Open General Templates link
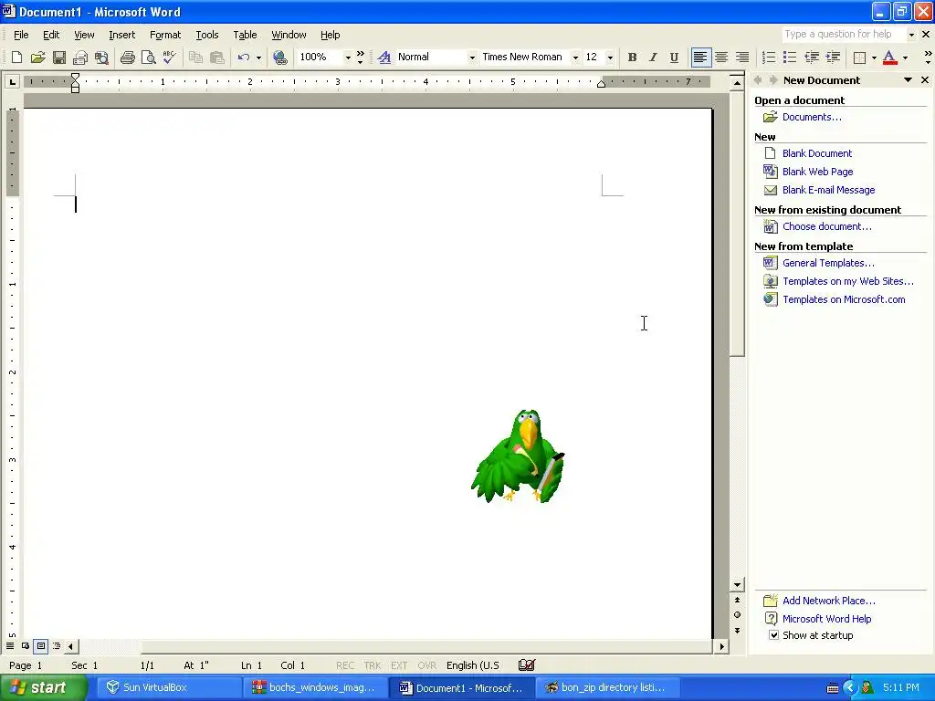The image size is (935, 701). coord(828,263)
